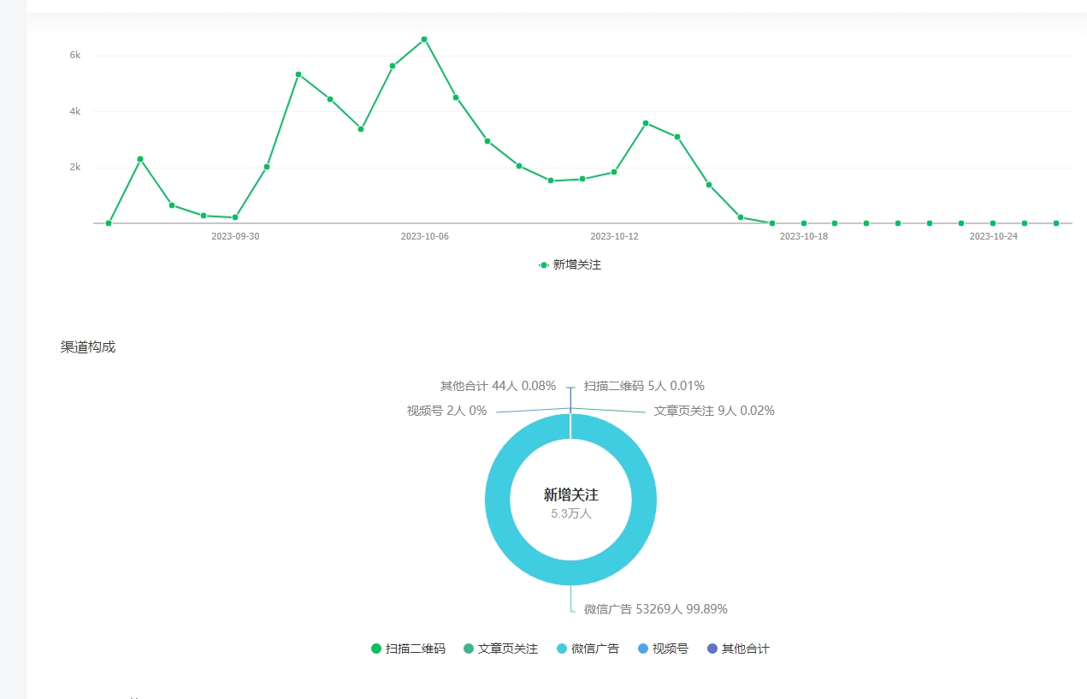
Task: Click the 视频号 2人 0% label
Action: click(x=446, y=411)
